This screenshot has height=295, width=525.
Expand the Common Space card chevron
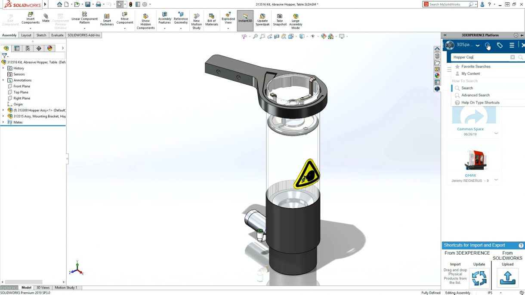496,133
